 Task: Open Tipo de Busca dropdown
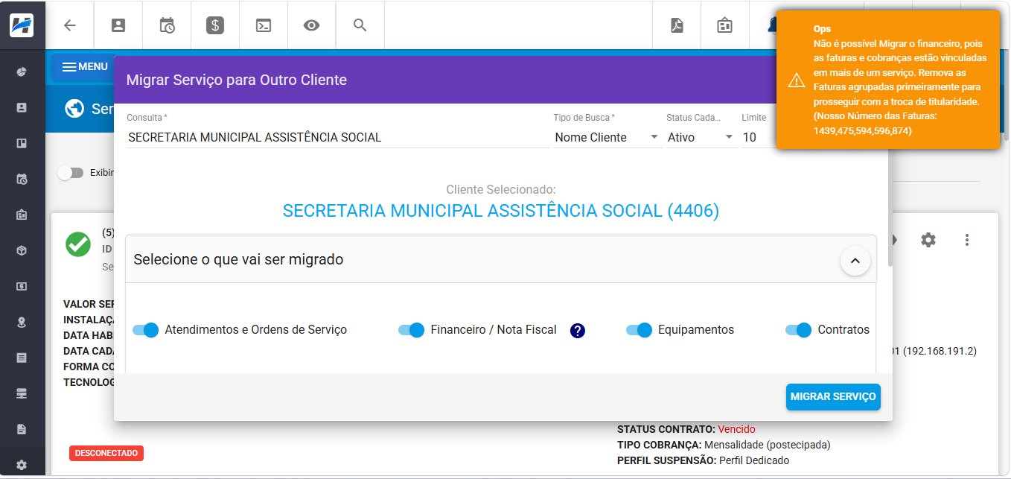tap(607, 137)
